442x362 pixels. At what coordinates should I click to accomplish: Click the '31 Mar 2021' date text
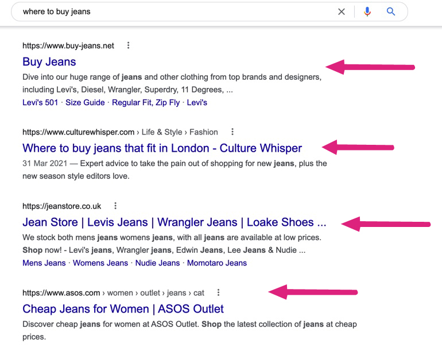[x=45, y=163]
